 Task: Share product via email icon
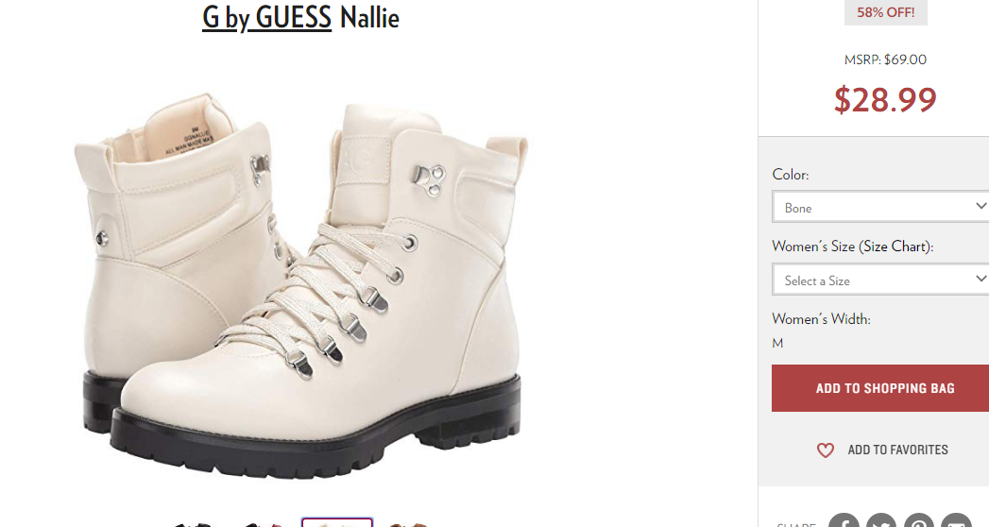957,522
